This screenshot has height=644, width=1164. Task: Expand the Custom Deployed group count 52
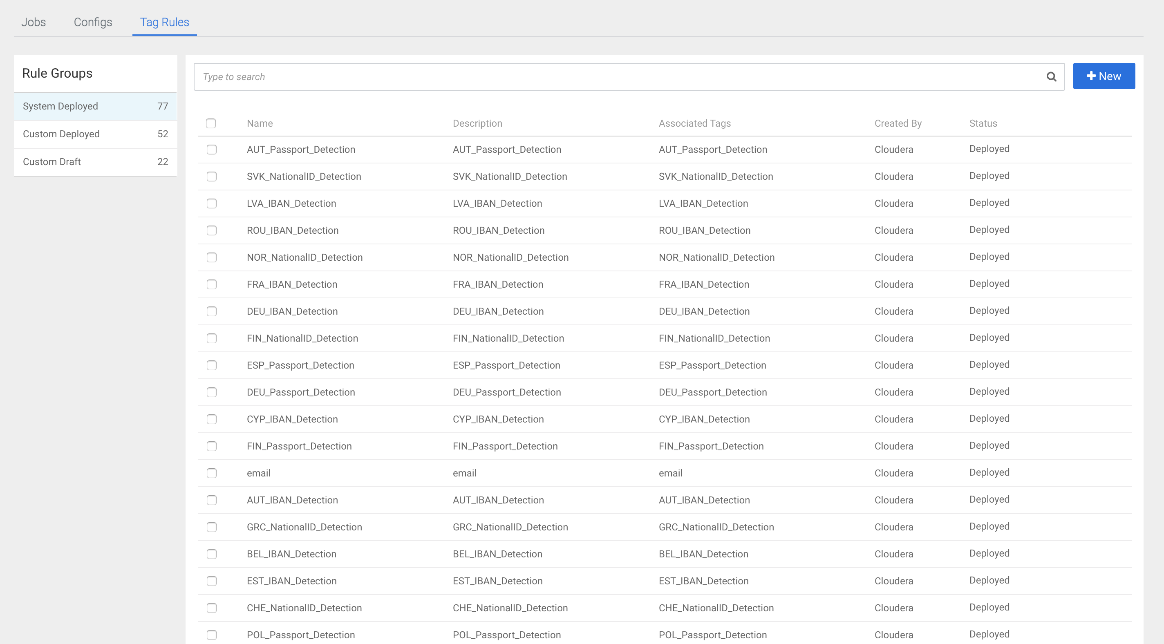pyautogui.click(x=96, y=134)
